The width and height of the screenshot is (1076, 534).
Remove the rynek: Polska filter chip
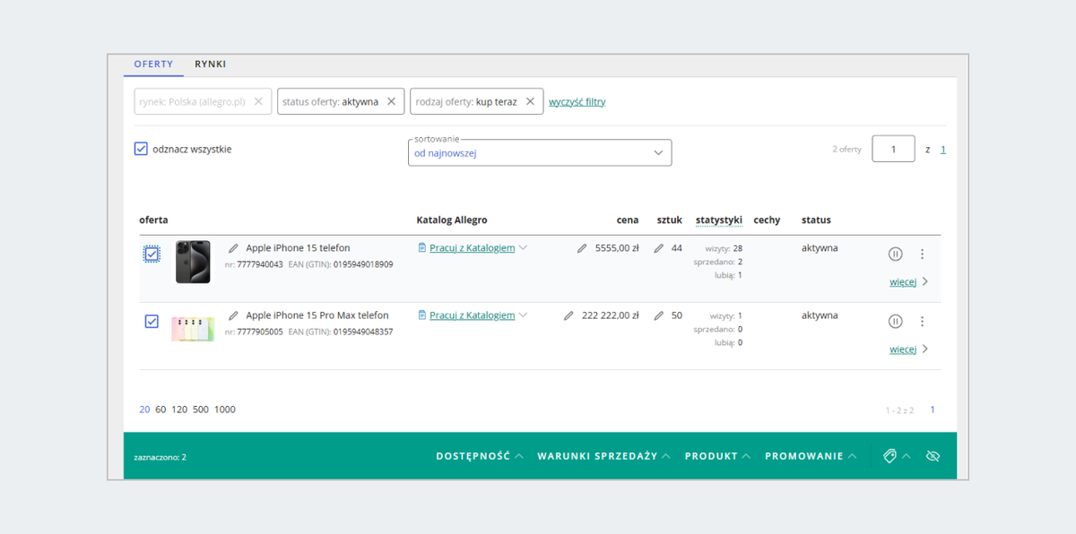[258, 101]
